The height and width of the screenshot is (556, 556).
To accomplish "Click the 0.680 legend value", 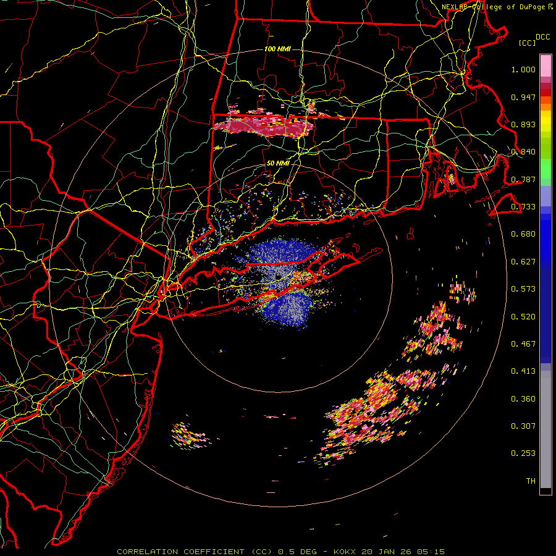I will 523,234.
